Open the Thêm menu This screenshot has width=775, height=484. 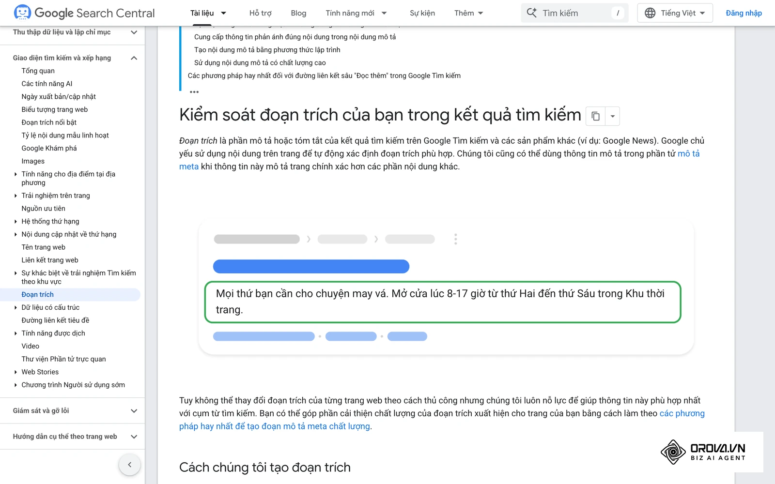point(469,13)
